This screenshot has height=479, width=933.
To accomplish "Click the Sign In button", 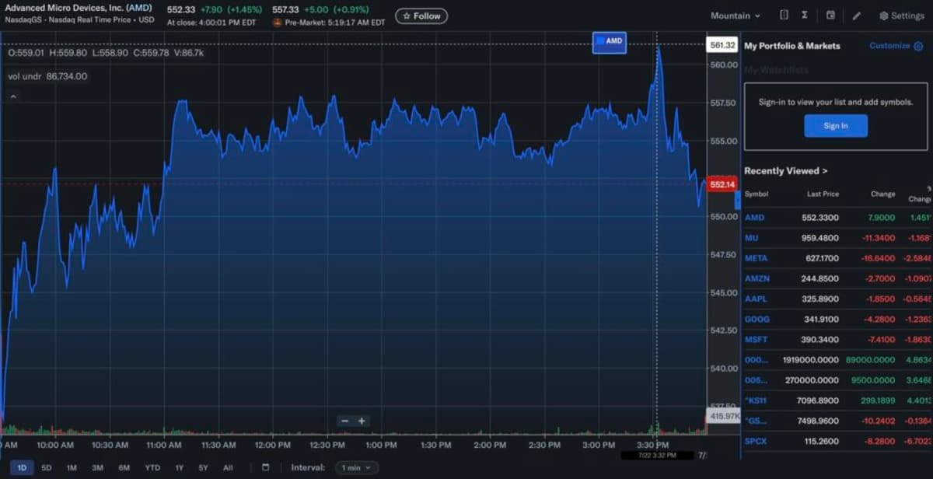I will (836, 126).
